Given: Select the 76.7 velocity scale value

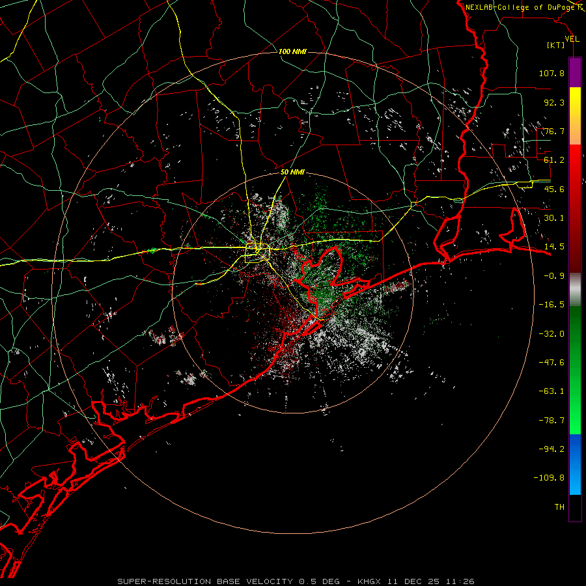Looking at the screenshot, I should pos(554,131).
